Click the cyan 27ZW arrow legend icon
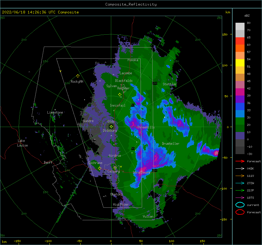The height and width of the screenshot is (245, 262). click(x=240, y=183)
